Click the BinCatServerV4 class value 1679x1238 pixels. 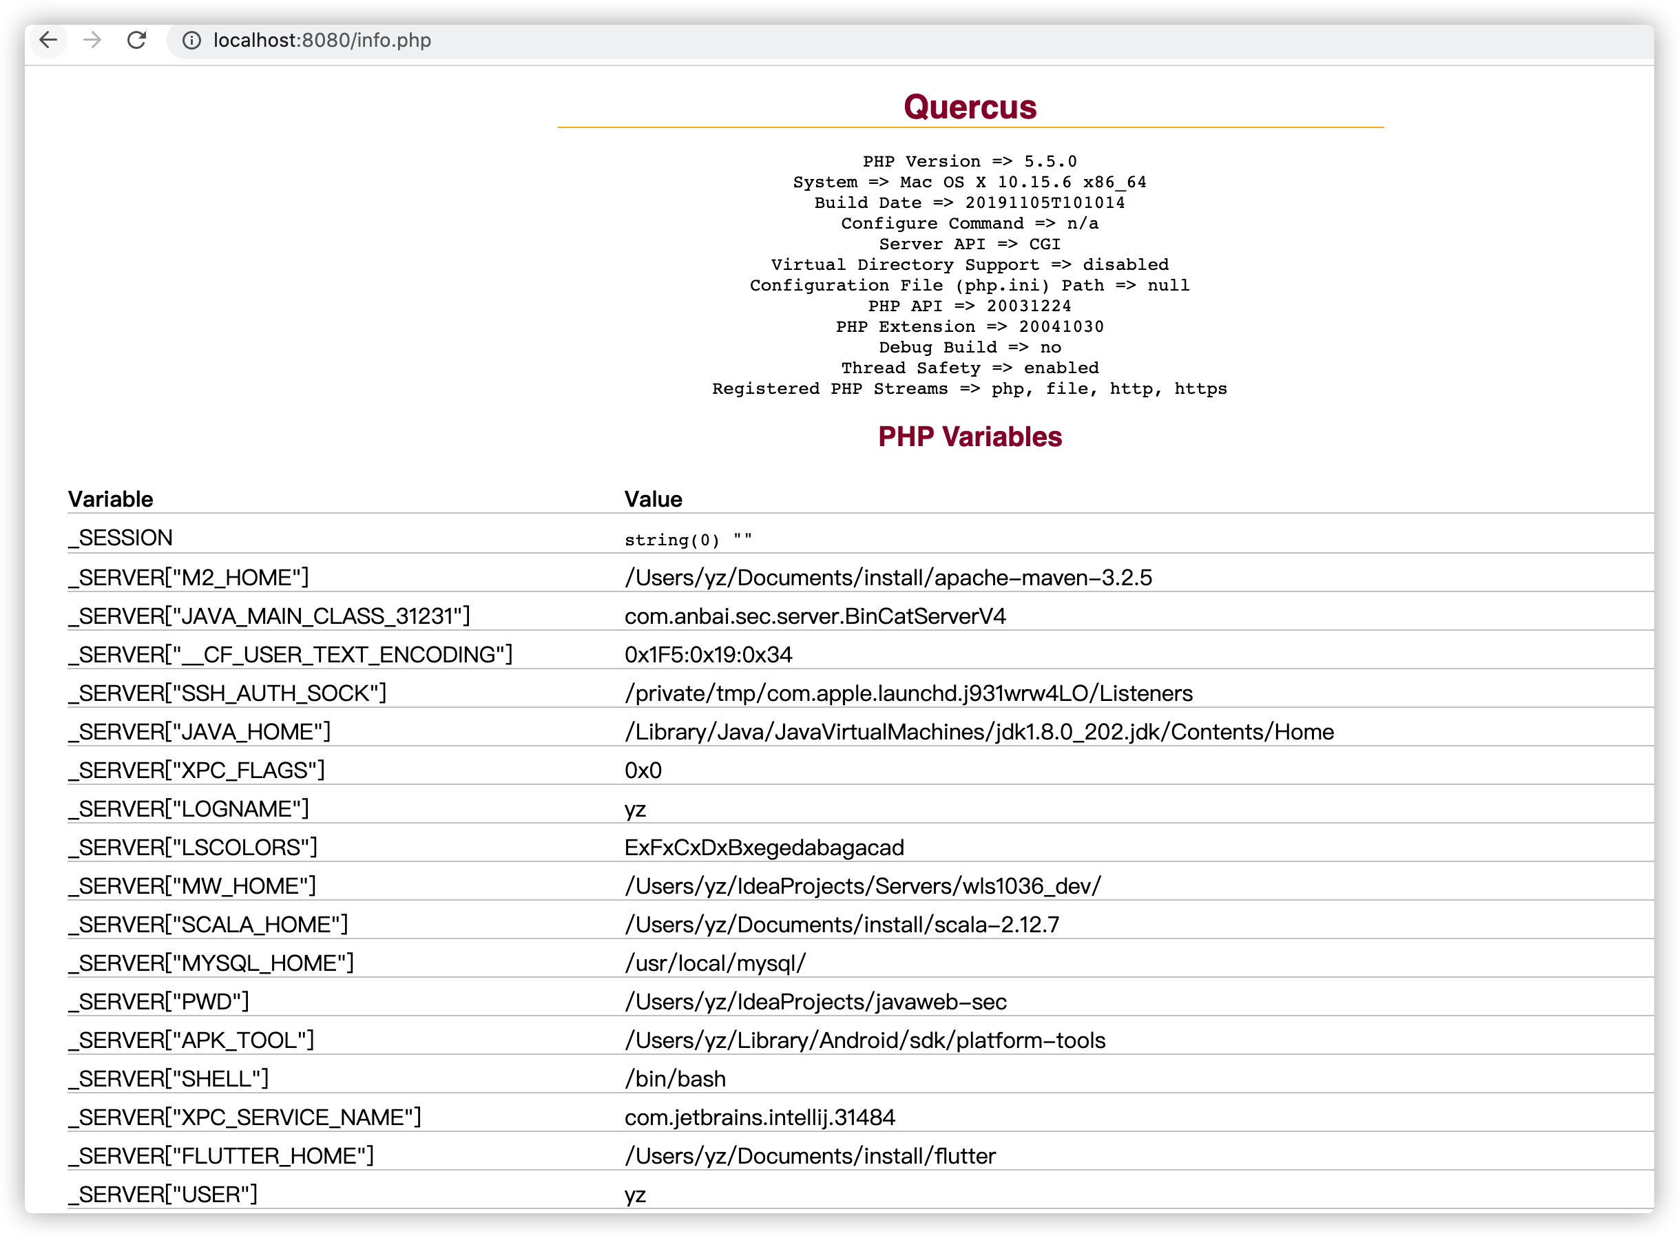(815, 616)
